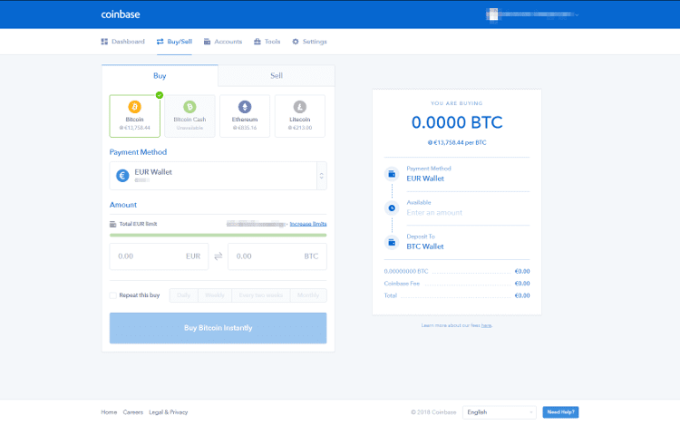Click the Euro icon in Payment Method
680x425 pixels.
click(122, 176)
